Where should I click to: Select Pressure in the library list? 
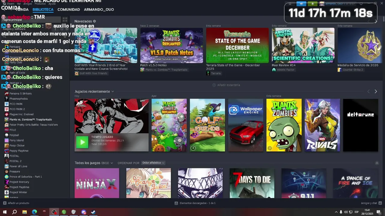tap(15, 172)
